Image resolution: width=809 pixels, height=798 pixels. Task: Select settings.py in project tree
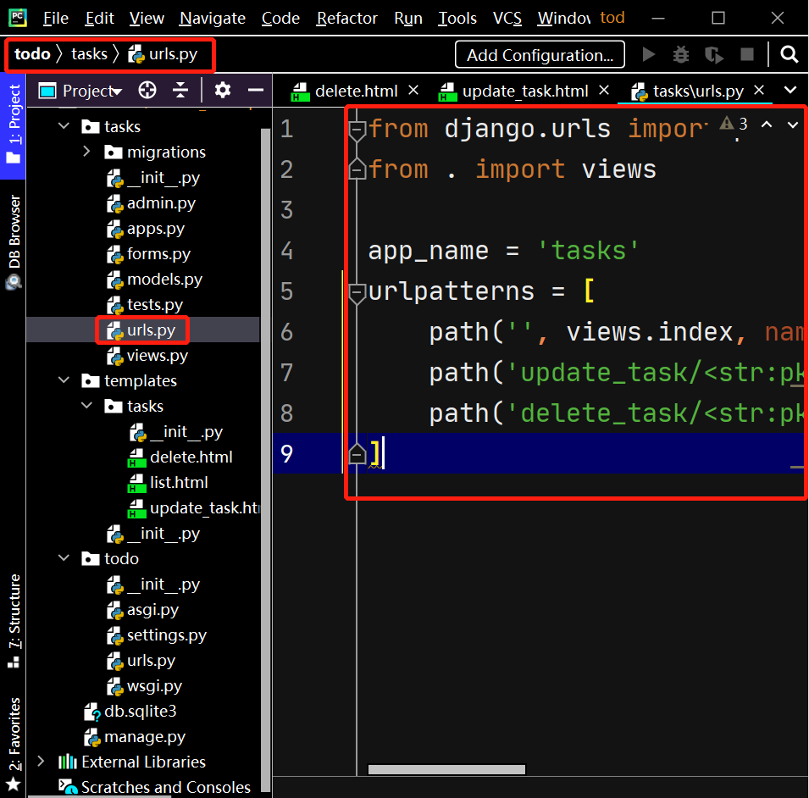click(x=157, y=635)
